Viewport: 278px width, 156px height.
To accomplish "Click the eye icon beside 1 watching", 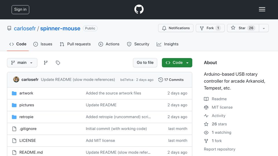I will (x=206, y=133).
